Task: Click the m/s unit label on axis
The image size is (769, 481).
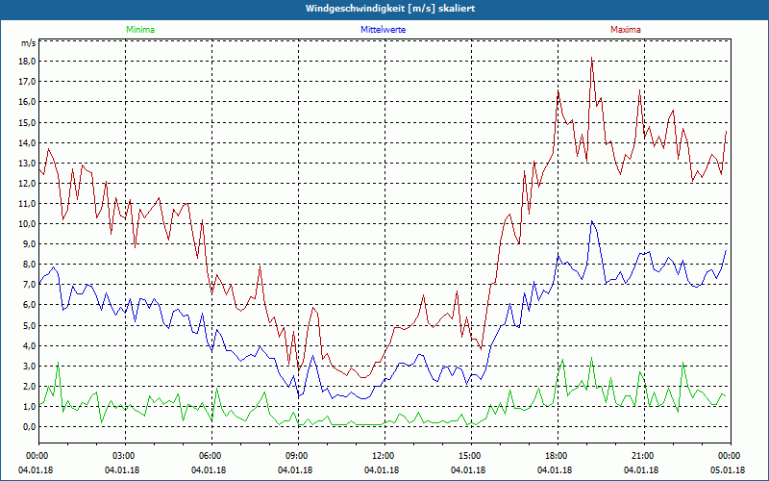Action: 28,43
